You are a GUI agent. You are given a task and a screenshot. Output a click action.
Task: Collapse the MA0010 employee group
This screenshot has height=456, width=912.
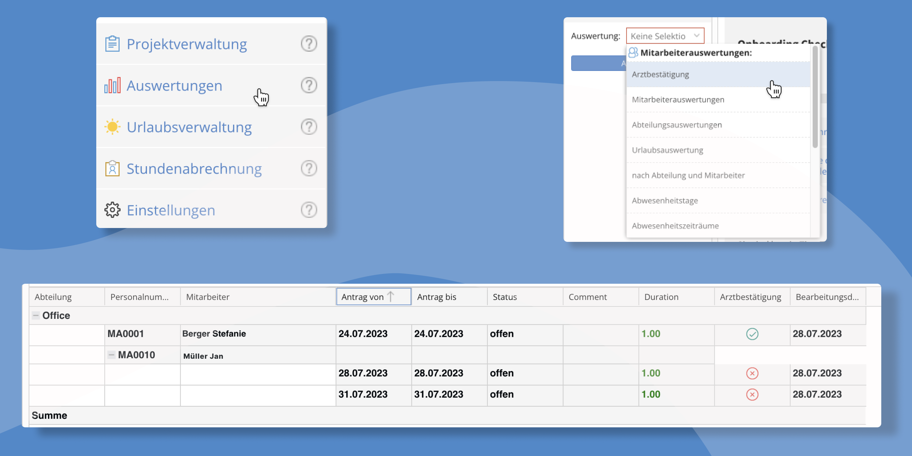(111, 355)
